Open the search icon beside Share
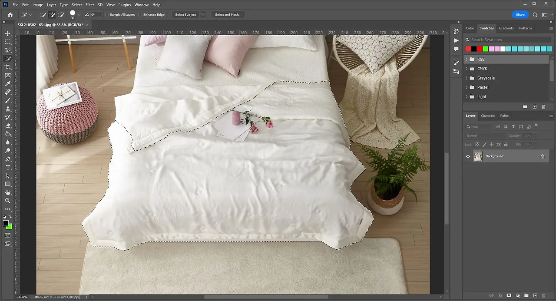This screenshot has width=556, height=301. 535,15
